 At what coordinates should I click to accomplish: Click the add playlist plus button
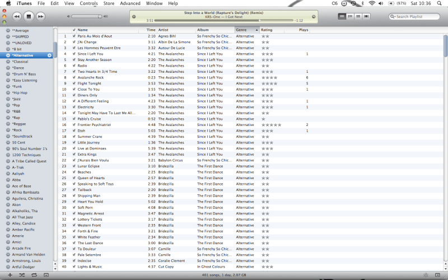pyautogui.click(x=9, y=275)
